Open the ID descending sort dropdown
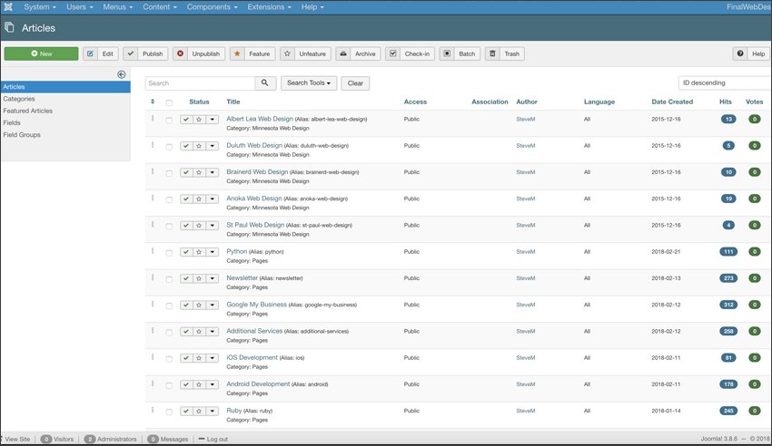Image resolution: width=772 pixels, height=446 pixels. [x=725, y=83]
